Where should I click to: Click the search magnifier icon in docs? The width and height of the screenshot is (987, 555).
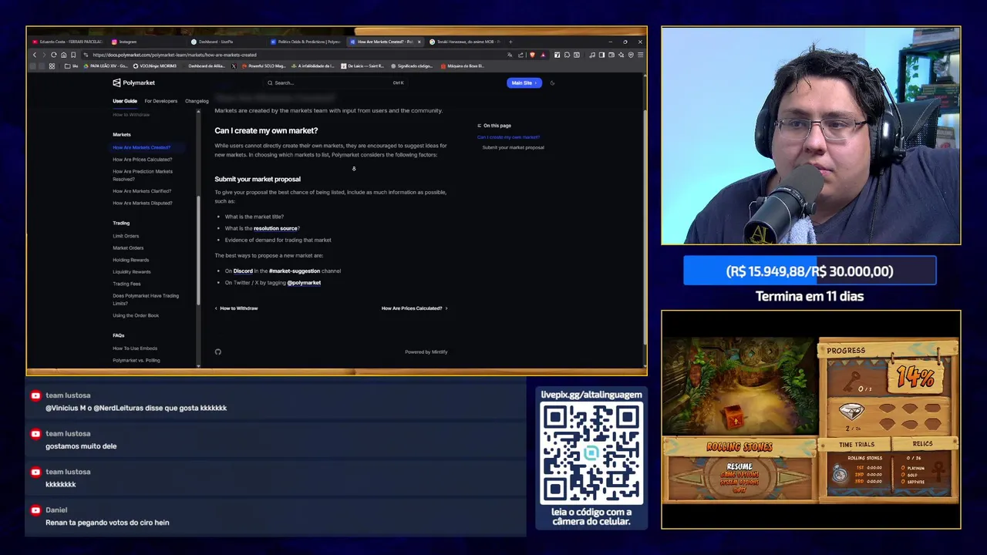[271, 82]
